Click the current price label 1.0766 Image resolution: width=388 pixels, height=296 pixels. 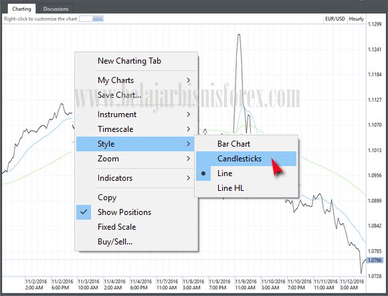tap(375, 260)
